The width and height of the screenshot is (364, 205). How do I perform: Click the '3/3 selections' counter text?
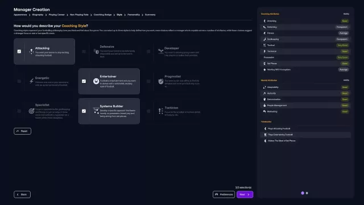243,187
